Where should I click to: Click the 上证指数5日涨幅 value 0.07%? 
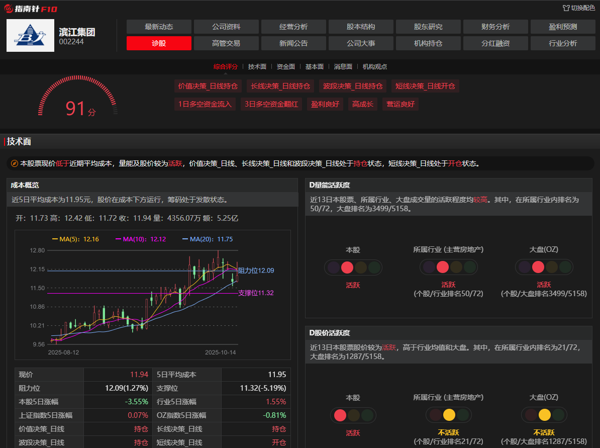pyautogui.click(x=138, y=415)
